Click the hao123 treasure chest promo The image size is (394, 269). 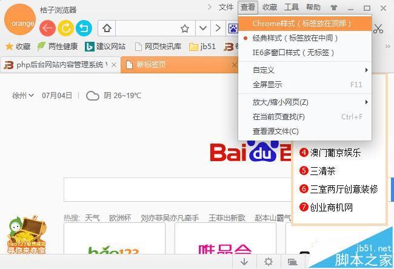pos(27,234)
